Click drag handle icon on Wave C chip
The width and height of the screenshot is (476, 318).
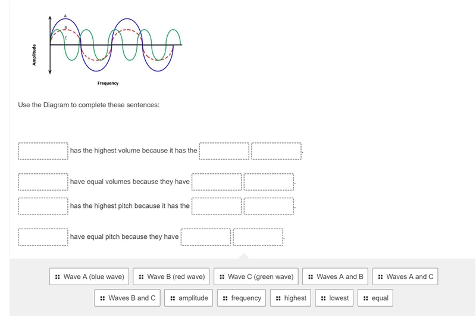pyautogui.click(x=222, y=277)
